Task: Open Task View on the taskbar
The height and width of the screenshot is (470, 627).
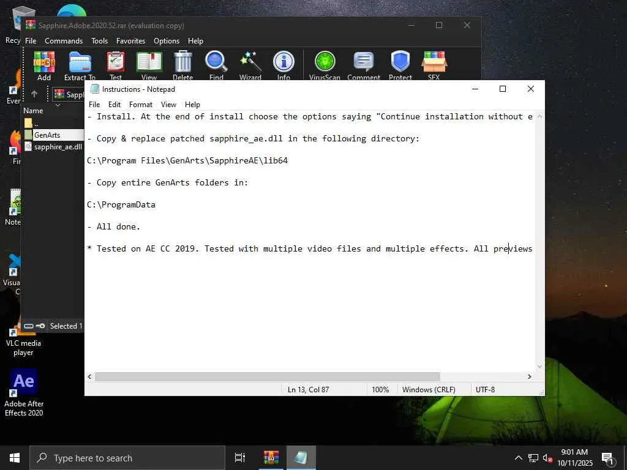Action: click(239, 458)
